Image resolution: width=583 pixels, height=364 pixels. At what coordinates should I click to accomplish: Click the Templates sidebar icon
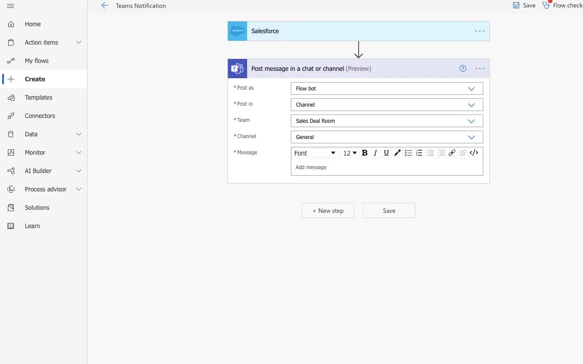point(11,97)
